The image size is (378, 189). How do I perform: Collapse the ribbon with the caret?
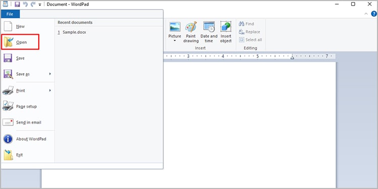[x=366, y=14]
